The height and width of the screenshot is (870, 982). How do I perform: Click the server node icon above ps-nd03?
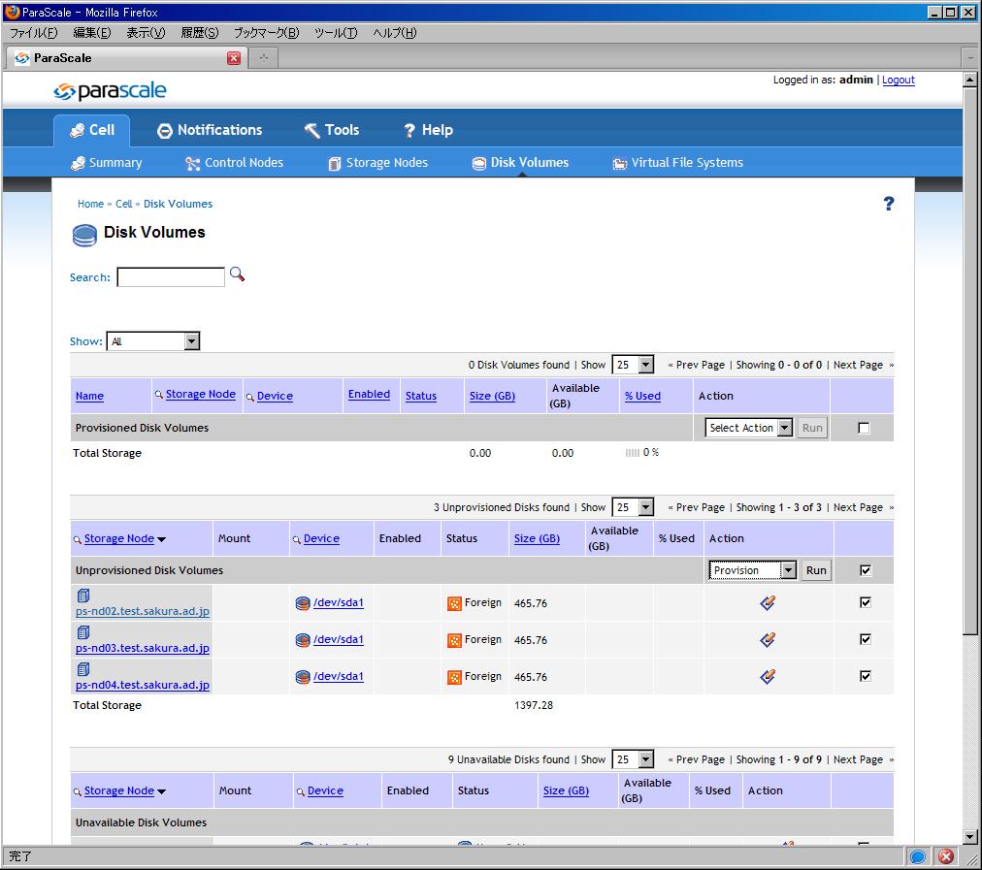[x=82, y=632]
